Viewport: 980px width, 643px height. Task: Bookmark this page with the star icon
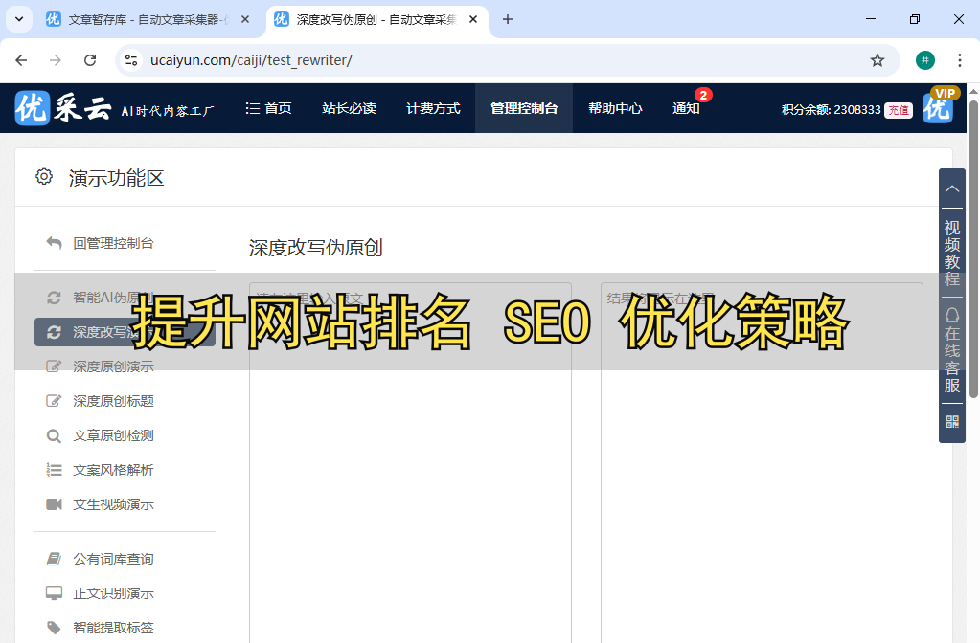pos(877,60)
